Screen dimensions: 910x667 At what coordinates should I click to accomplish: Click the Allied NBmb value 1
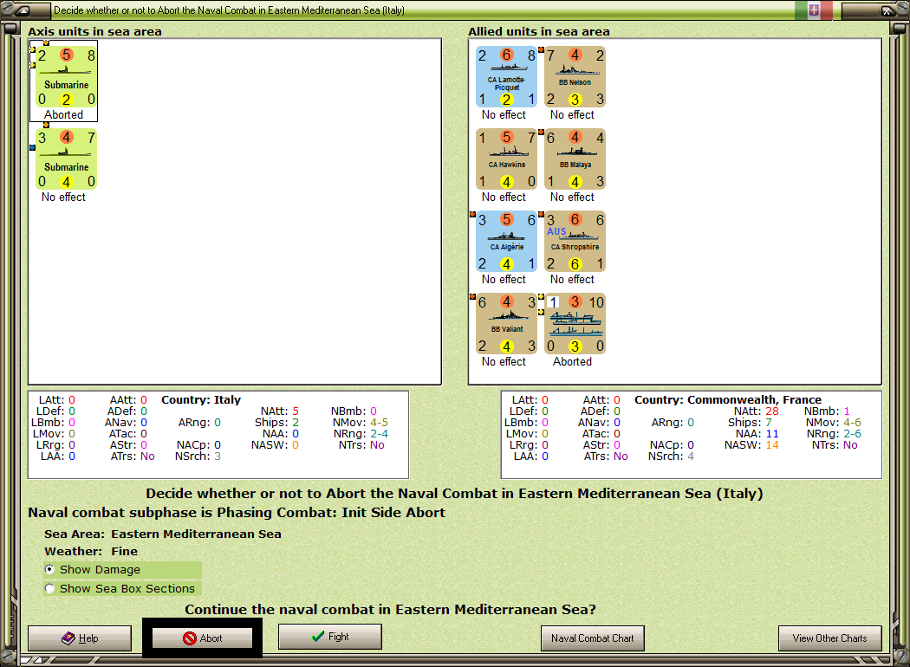pos(847,411)
